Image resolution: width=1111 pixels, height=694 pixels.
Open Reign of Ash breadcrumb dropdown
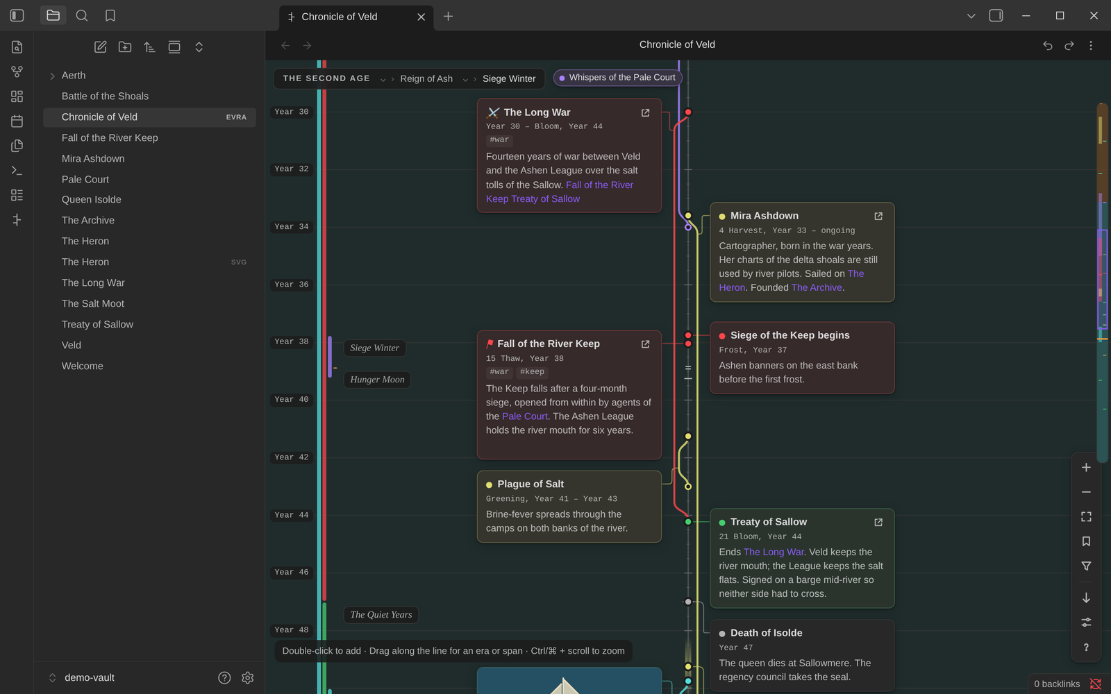point(465,79)
